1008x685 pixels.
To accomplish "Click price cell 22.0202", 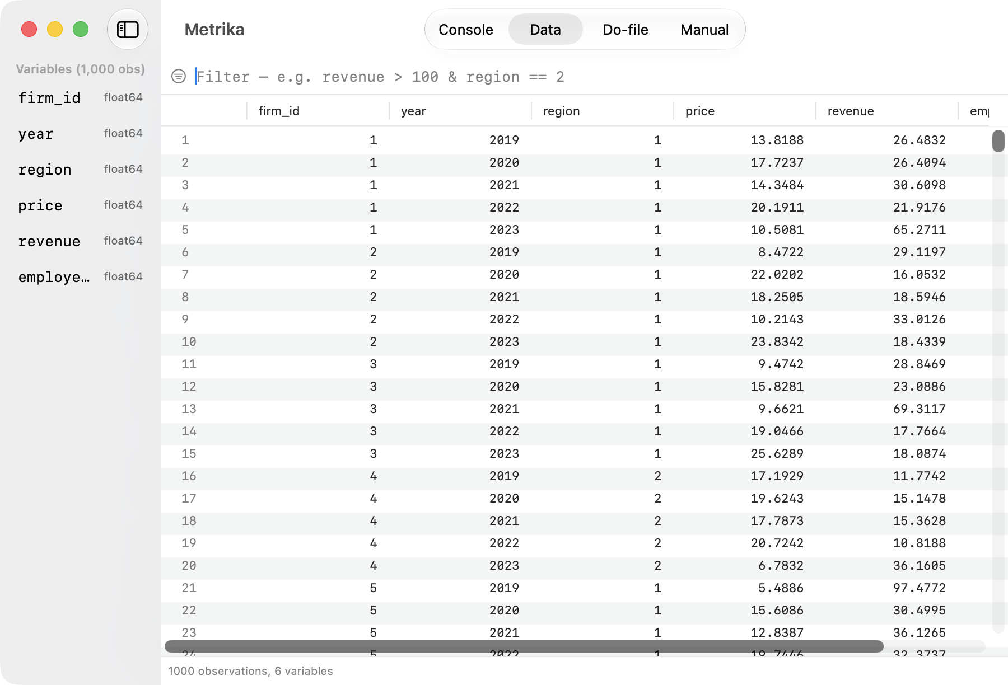I will [777, 274].
